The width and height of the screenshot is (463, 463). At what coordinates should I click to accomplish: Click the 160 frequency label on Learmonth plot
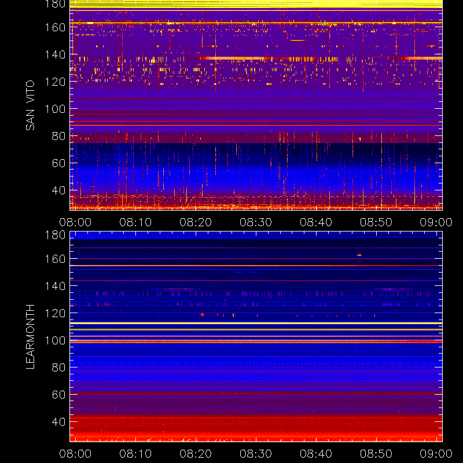pos(55,259)
